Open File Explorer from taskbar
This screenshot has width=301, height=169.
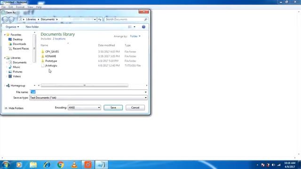[33, 165]
